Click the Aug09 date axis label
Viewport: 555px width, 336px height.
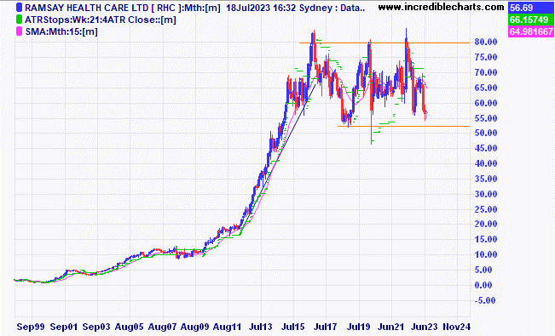pyautogui.click(x=194, y=327)
